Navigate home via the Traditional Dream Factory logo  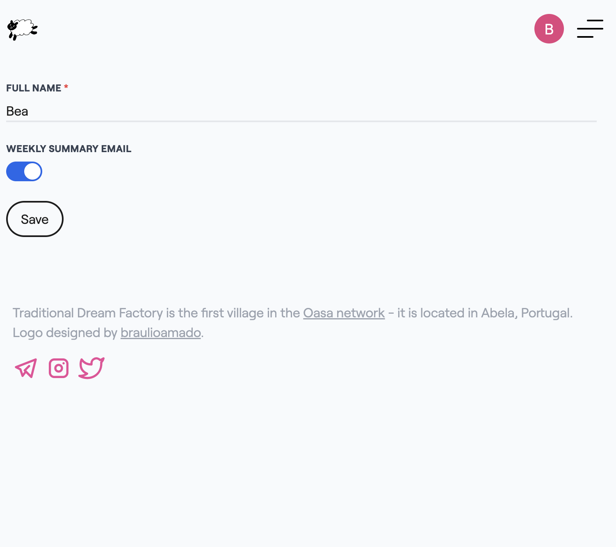click(x=22, y=29)
